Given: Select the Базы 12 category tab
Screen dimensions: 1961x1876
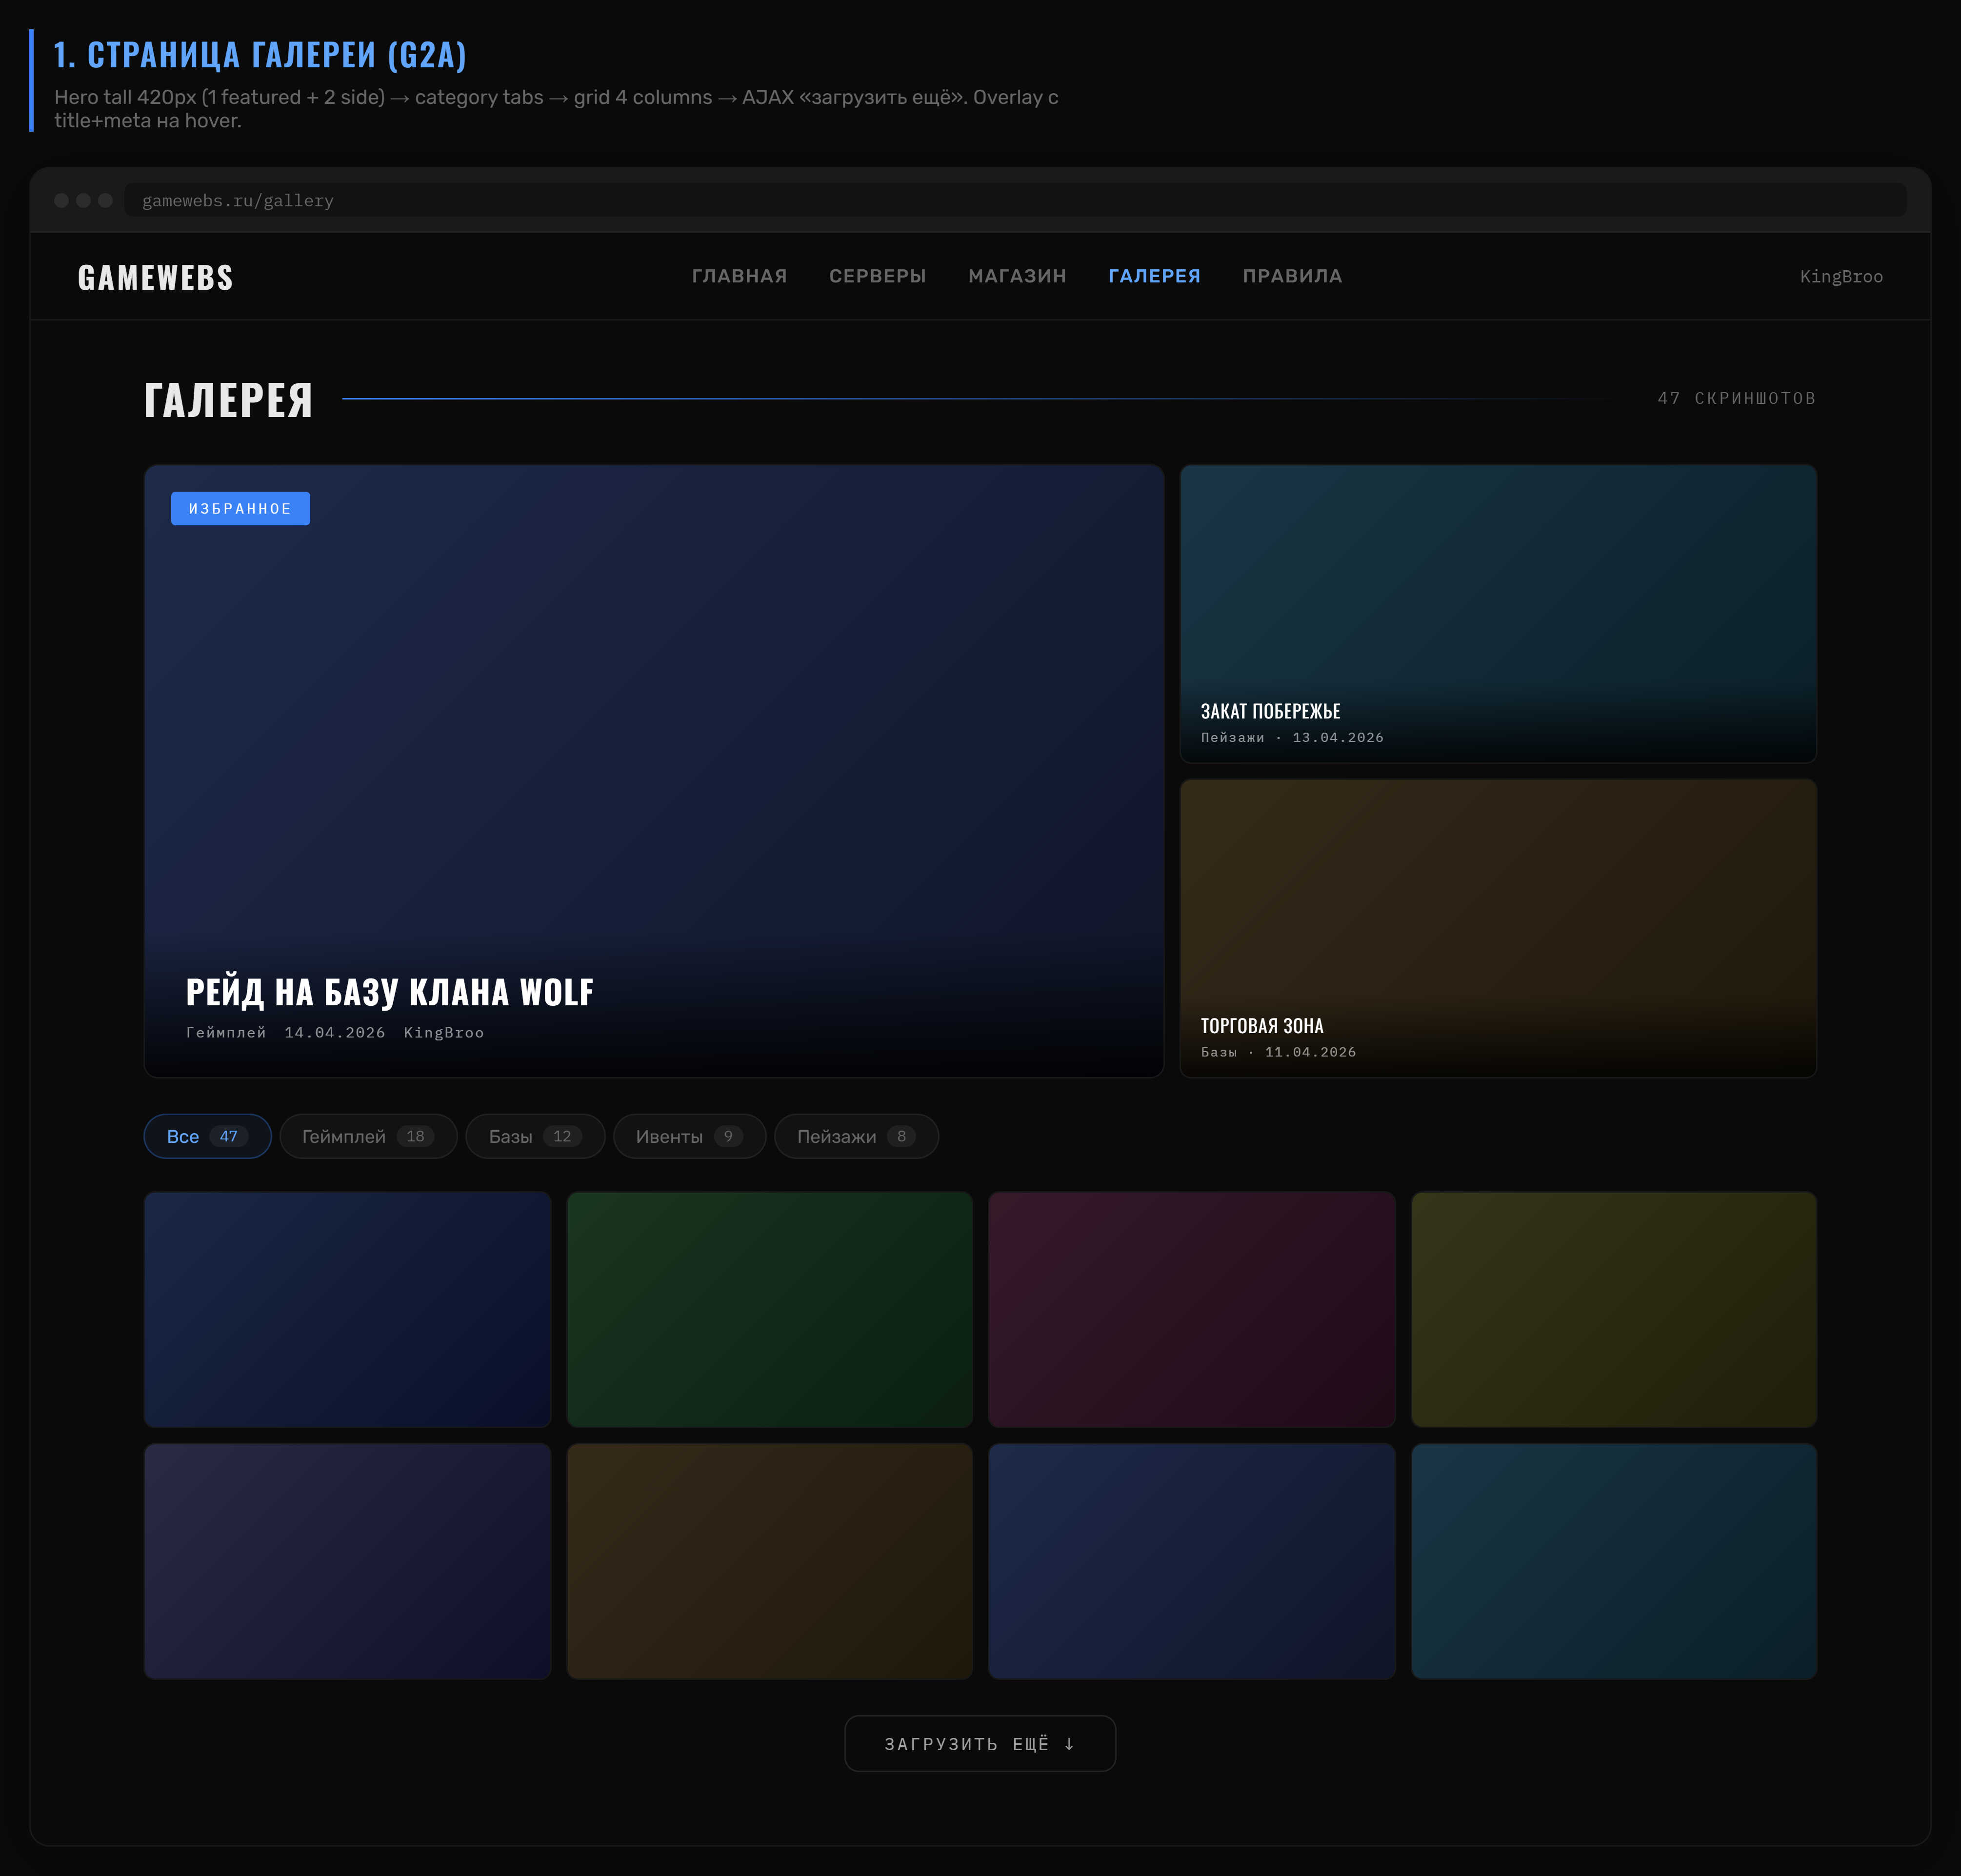Looking at the screenshot, I should pos(535,1136).
